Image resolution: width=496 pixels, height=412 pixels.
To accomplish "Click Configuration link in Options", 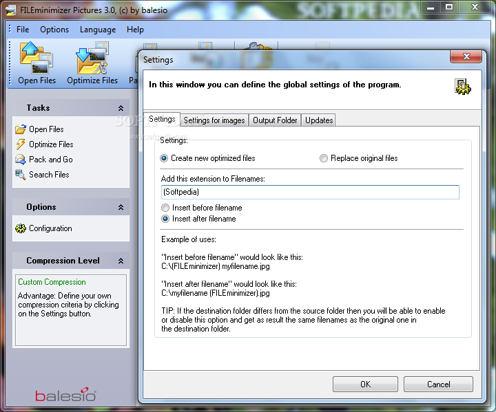I will pyautogui.click(x=50, y=228).
